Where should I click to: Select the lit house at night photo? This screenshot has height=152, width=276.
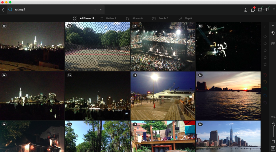32,136
